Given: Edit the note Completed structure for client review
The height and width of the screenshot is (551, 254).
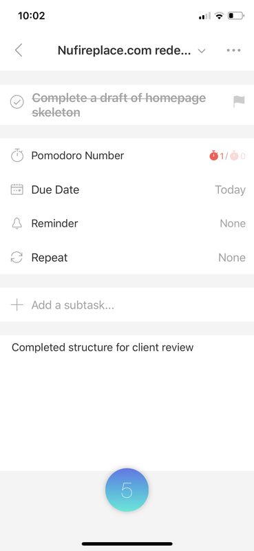Looking at the screenshot, I should [x=103, y=348].
